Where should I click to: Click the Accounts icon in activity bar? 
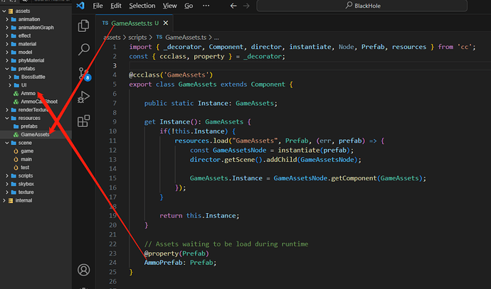point(84,270)
